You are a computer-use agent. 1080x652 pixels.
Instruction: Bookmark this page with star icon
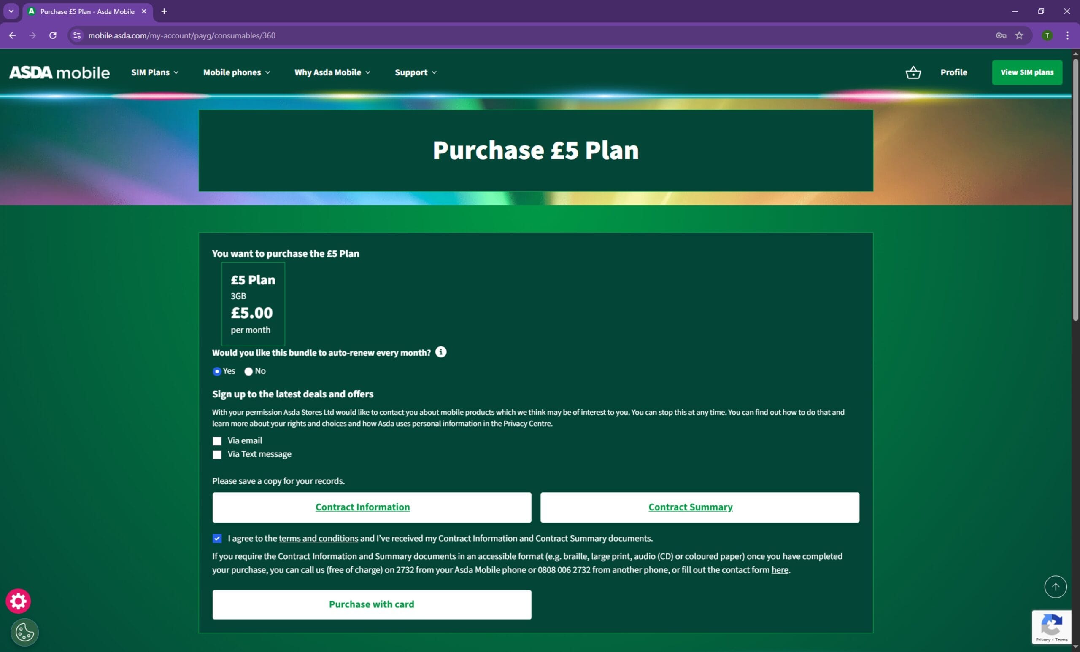1019,35
